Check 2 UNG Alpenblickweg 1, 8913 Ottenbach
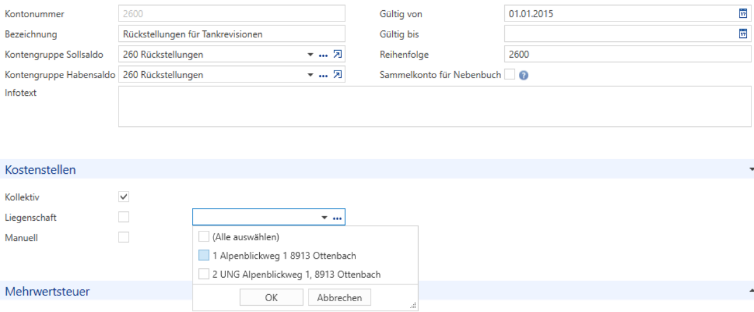The height and width of the screenshot is (312, 754). pyautogui.click(x=203, y=274)
